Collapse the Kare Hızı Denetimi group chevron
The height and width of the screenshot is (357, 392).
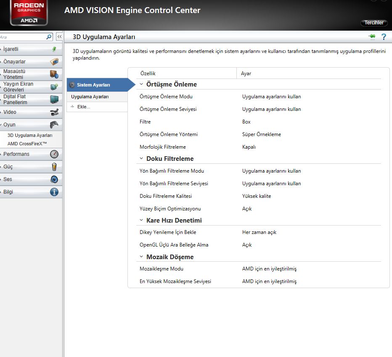141,220
